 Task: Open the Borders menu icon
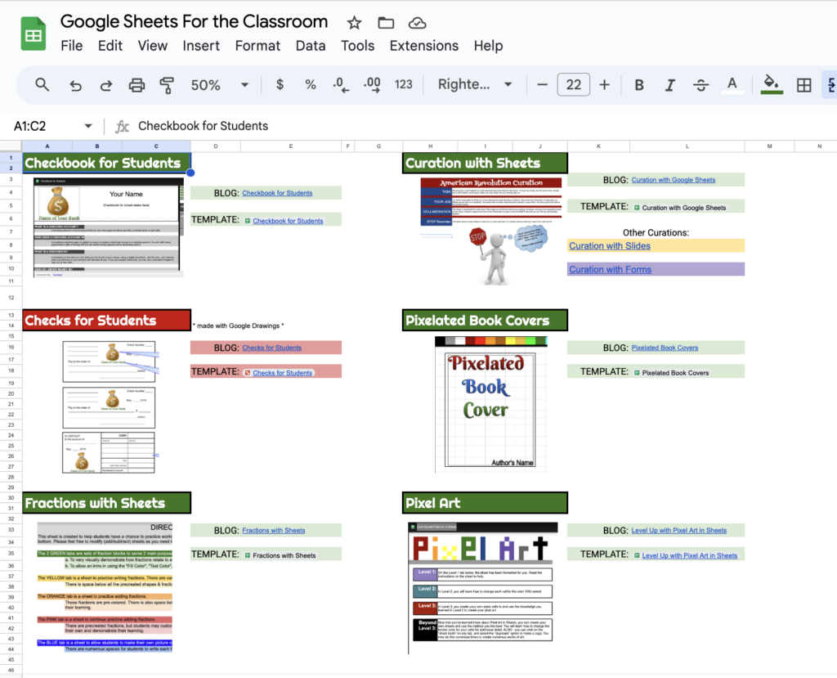coord(803,84)
